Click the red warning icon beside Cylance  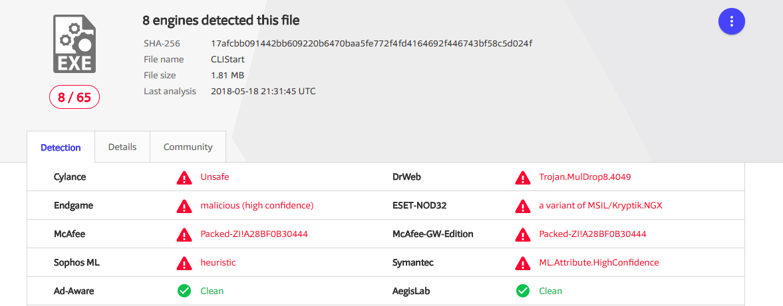click(x=184, y=178)
